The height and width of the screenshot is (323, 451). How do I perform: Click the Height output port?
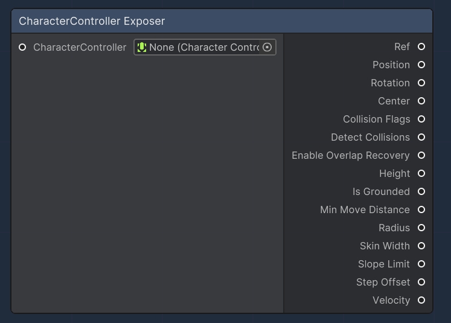(x=421, y=173)
